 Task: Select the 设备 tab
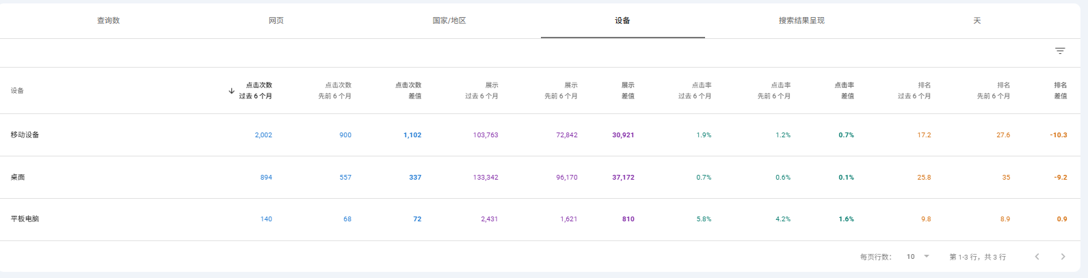[622, 20]
